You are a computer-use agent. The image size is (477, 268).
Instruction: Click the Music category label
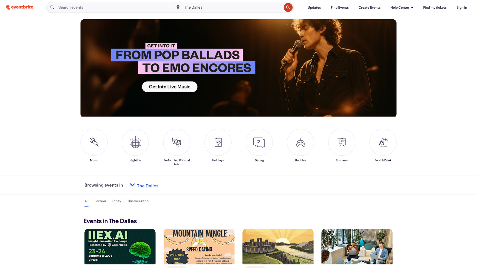click(x=94, y=160)
